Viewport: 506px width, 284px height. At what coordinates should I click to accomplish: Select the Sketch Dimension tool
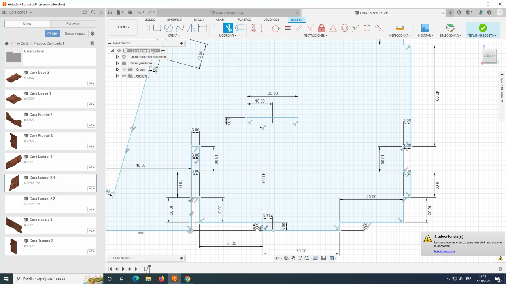[x=202, y=28]
